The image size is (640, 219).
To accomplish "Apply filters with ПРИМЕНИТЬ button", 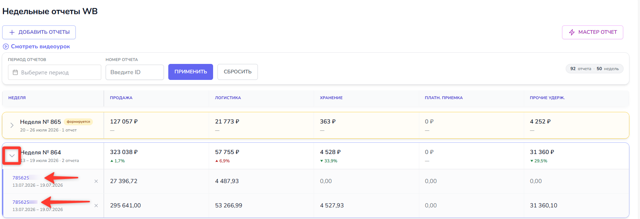I will click(191, 72).
